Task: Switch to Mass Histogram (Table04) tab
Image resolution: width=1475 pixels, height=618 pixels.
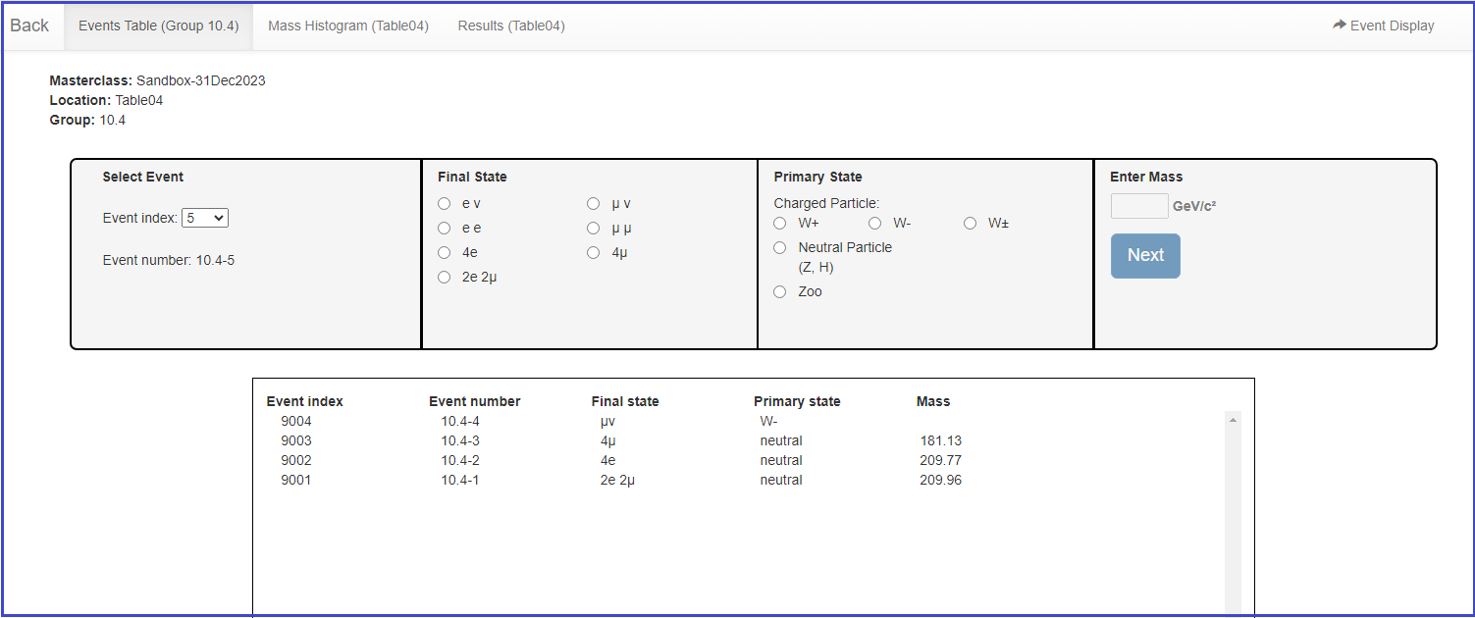Action: tap(347, 26)
